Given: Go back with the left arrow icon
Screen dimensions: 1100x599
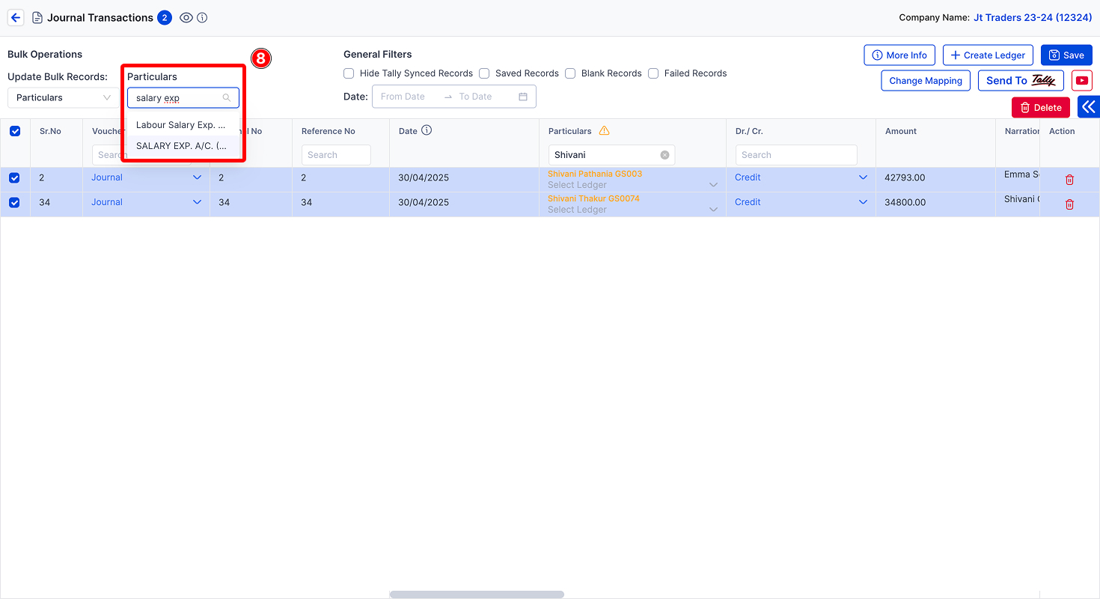Looking at the screenshot, I should [16, 18].
